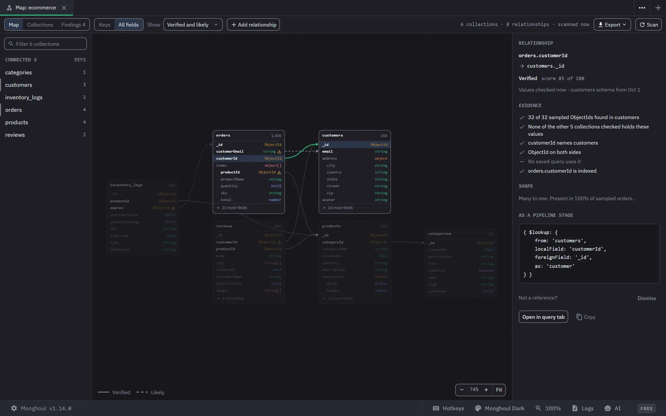Close the Map: ecommerce tab
666x416 pixels.
coord(64,8)
